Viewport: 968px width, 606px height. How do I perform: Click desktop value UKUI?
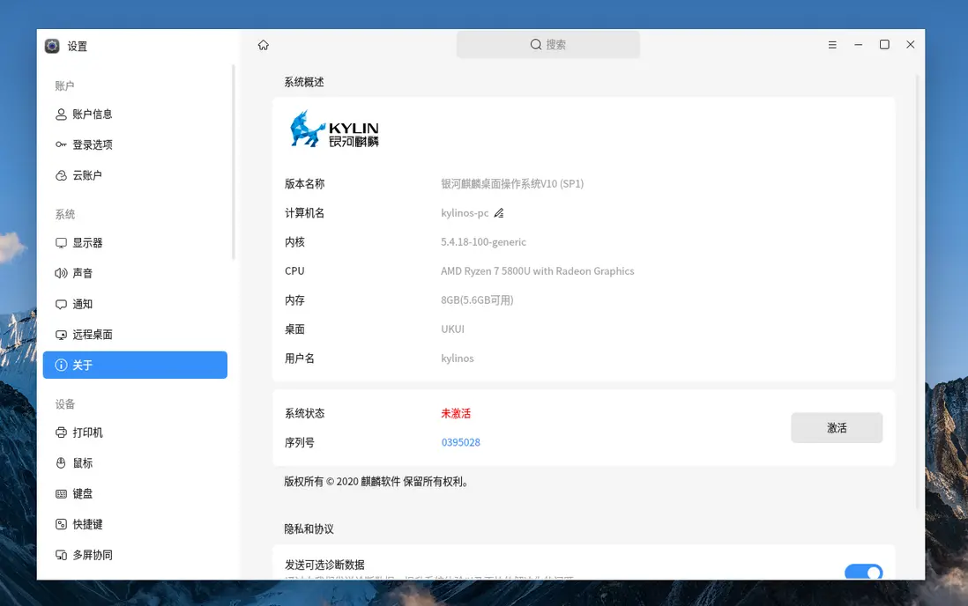(452, 329)
